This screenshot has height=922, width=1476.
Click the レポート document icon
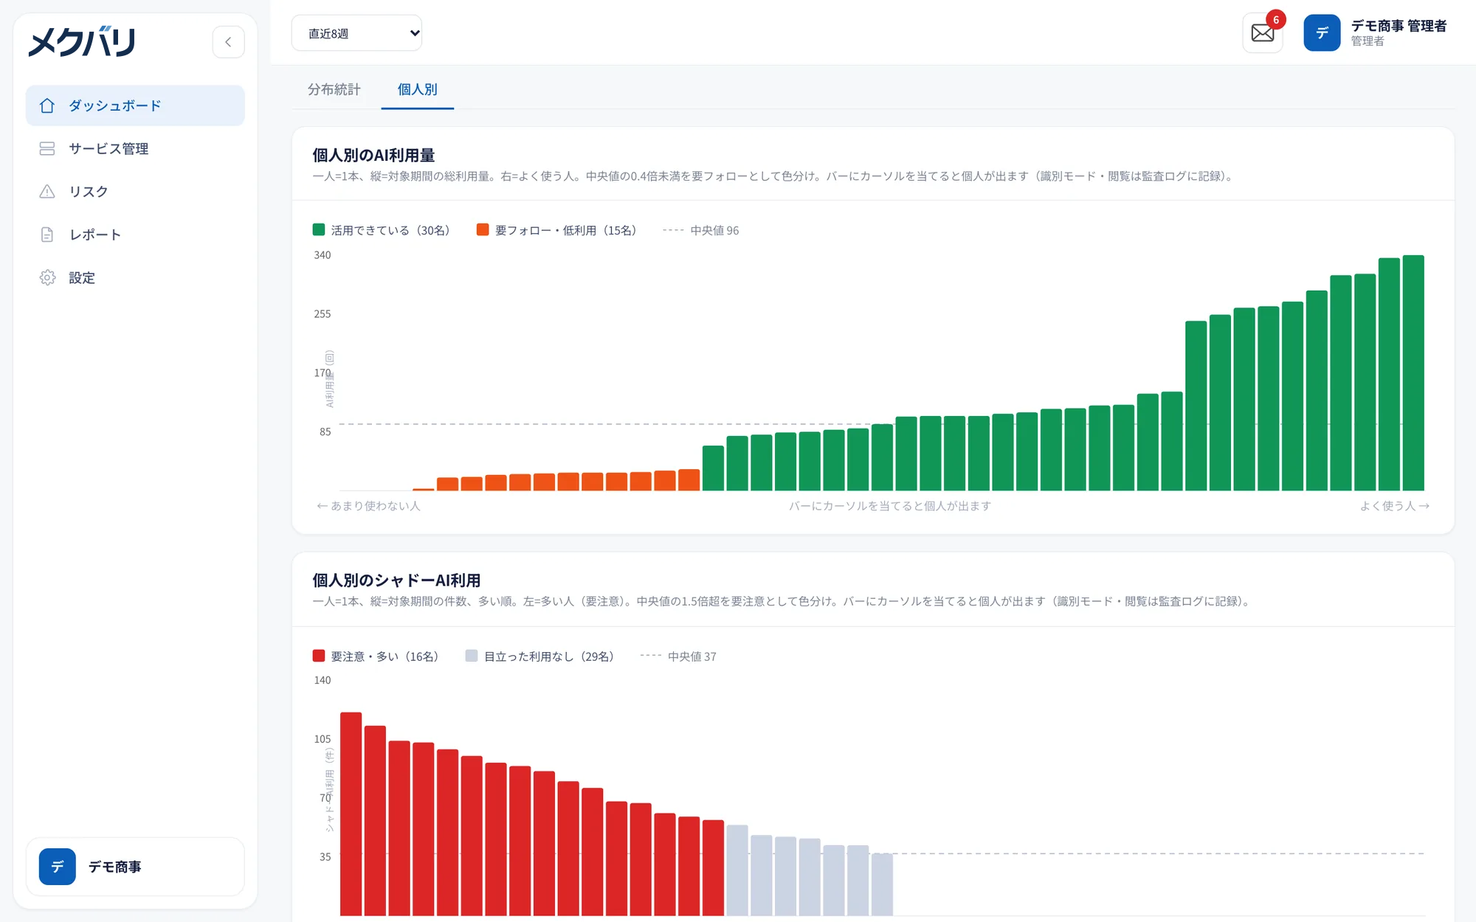point(47,235)
